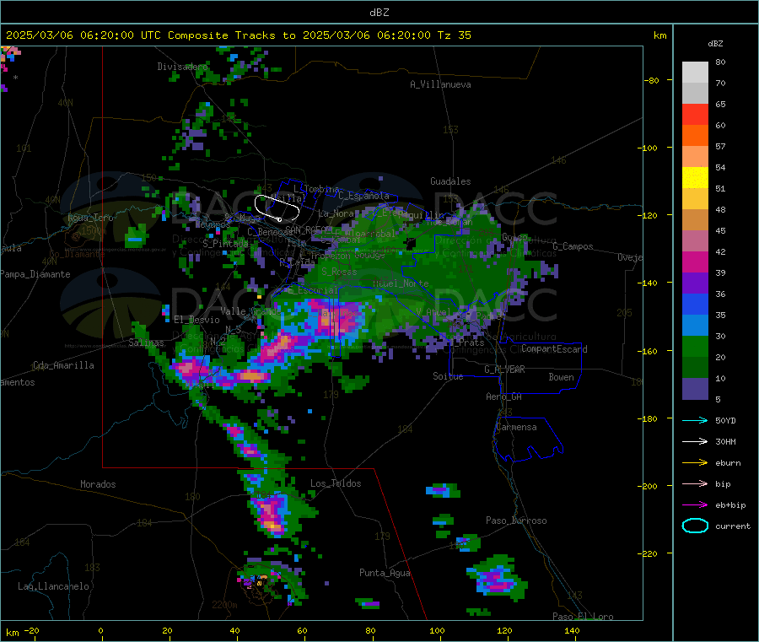Click the 50YD legend label
This screenshot has width=759, height=642.
pos(725,420)
